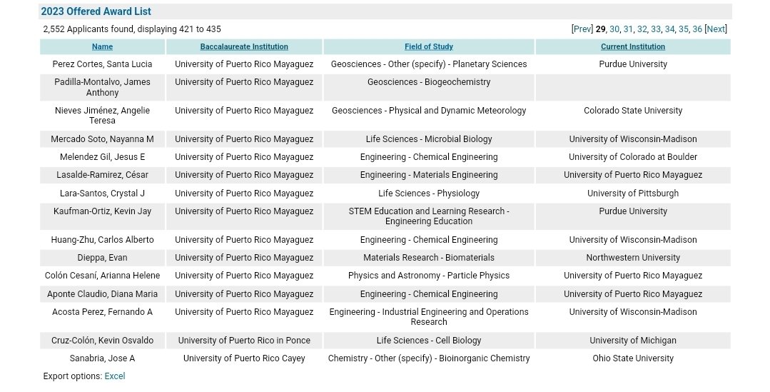Select name Kaufman-Ortiz, Kevin Jay
Image resolution: width=770 pixels, height=392 pixels.
(102, 211)
